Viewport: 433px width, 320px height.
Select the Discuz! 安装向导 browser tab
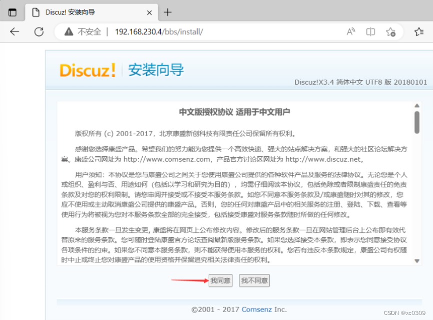(92, 13)
